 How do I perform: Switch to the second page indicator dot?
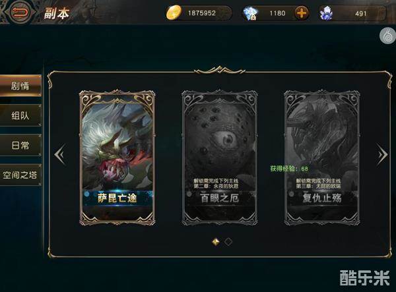(228, 242)
